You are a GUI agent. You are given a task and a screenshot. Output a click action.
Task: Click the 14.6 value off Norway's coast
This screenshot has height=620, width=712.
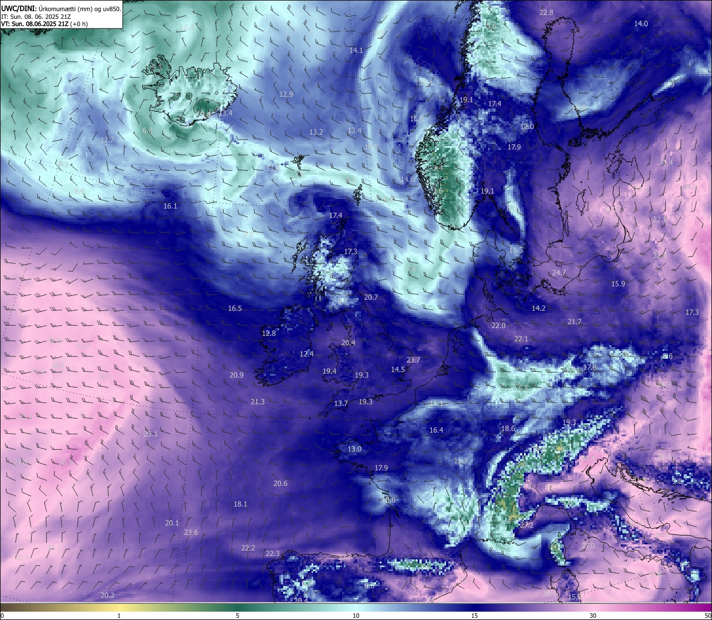tap(407, 179)
